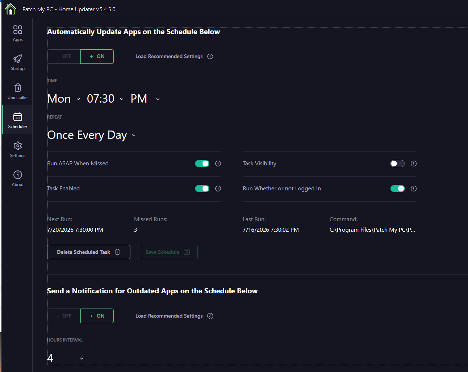Click info icon next to Run ASAP When Missed
The width and height of the screenshot is (468, 372).
218,164
